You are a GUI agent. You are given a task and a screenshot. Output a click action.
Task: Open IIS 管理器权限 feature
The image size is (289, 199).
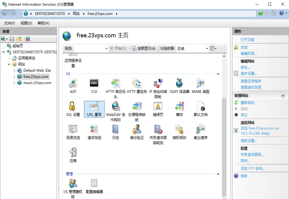[x=73, y=189]
